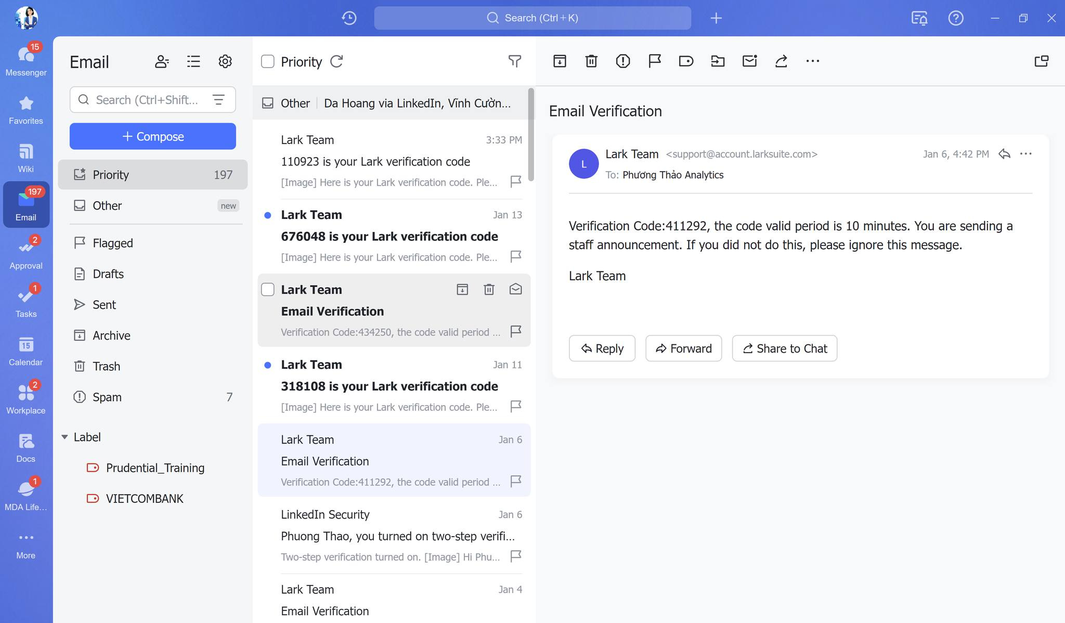Open the Archive folder

pyautogui.click(x=153, y=335)
